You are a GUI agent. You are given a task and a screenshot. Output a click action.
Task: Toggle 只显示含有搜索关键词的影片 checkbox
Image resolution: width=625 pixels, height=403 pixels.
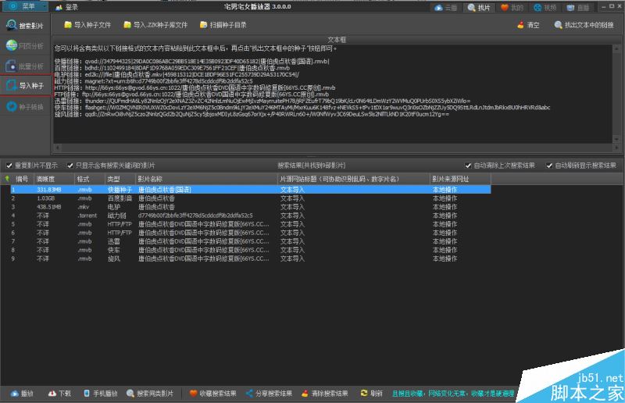[x=70, y=166]
